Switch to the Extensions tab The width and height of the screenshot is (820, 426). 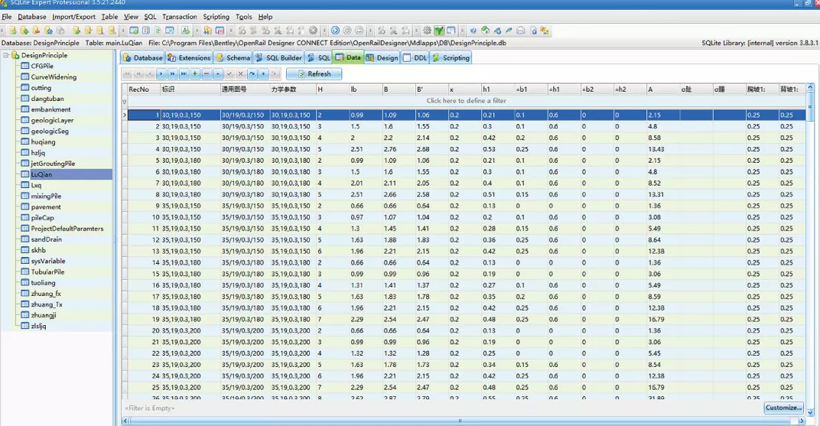[x=189, y=57]
